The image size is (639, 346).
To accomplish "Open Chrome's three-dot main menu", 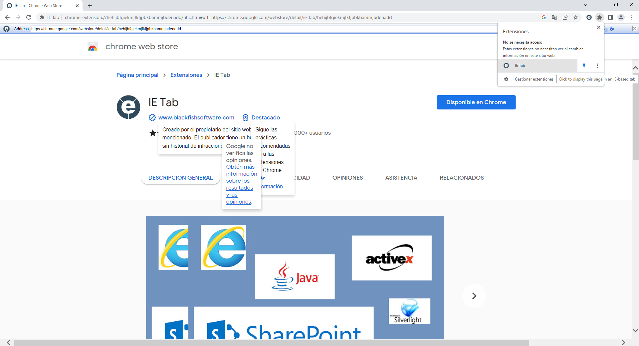I will (x=632, y=17).
